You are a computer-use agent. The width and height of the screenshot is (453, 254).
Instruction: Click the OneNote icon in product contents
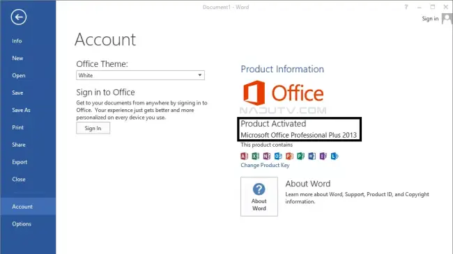click(267, 156)
